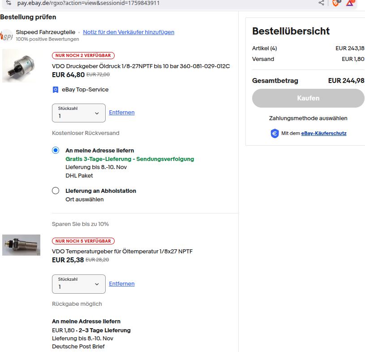Image resolution: width=365 pixels, height=352 pixels.
Task: Select 'Lieferung an Abholstation' radio option
Action: click(56, 191)
